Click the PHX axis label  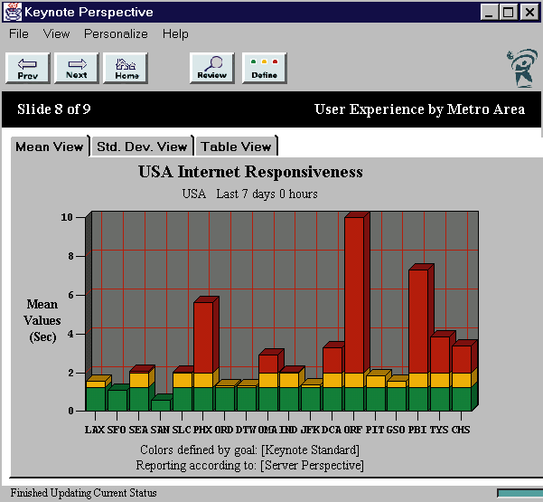tap(203, 430)
